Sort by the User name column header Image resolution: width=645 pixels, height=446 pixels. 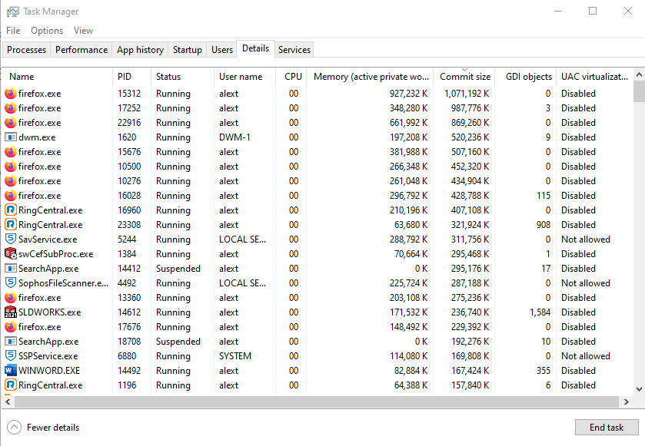coord(244,77)
